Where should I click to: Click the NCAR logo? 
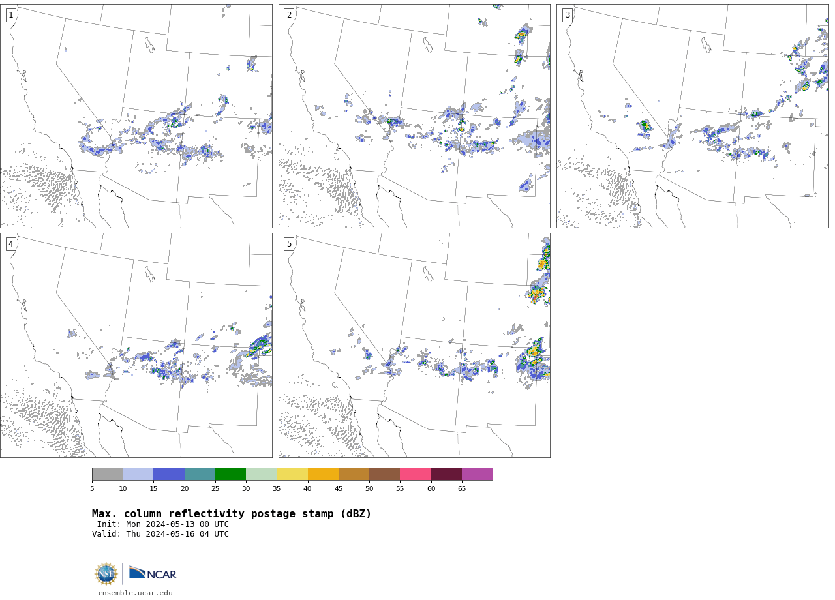tap(153, 573)
